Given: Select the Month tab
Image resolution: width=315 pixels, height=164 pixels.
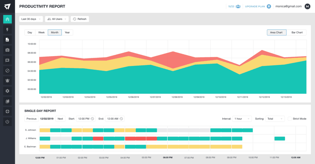Looking at the screenshot, I should [x=55, y=32].
